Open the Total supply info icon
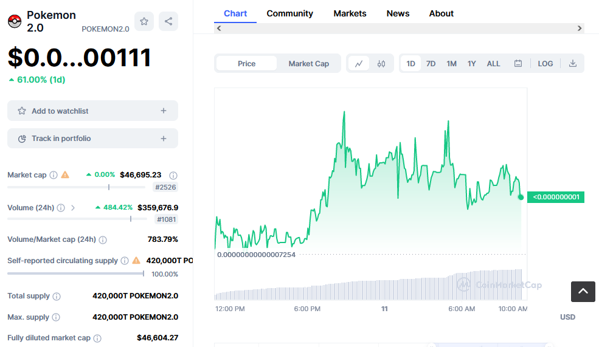The width and height of the screenshot is (599, 347). 57,296
